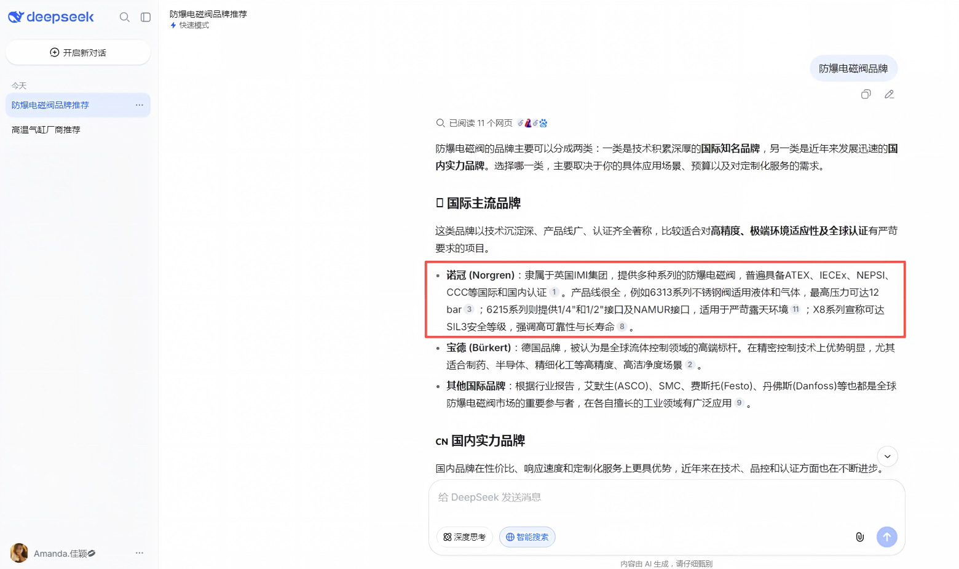Click the web source favicons cluster
This screenshot has width=959, height=569.
click(x=532, y=123)
